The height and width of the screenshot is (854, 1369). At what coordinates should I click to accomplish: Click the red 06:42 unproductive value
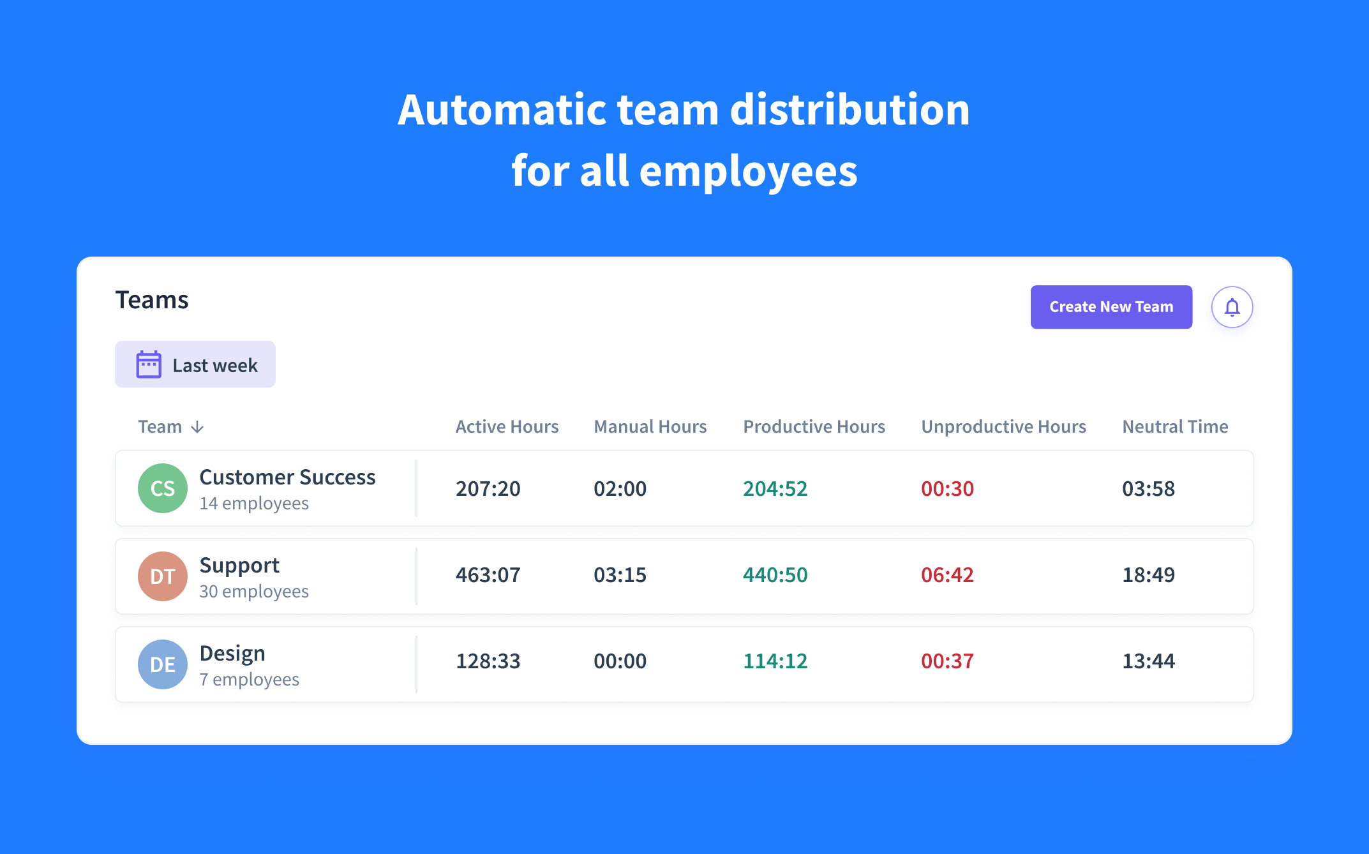[947, 575]
